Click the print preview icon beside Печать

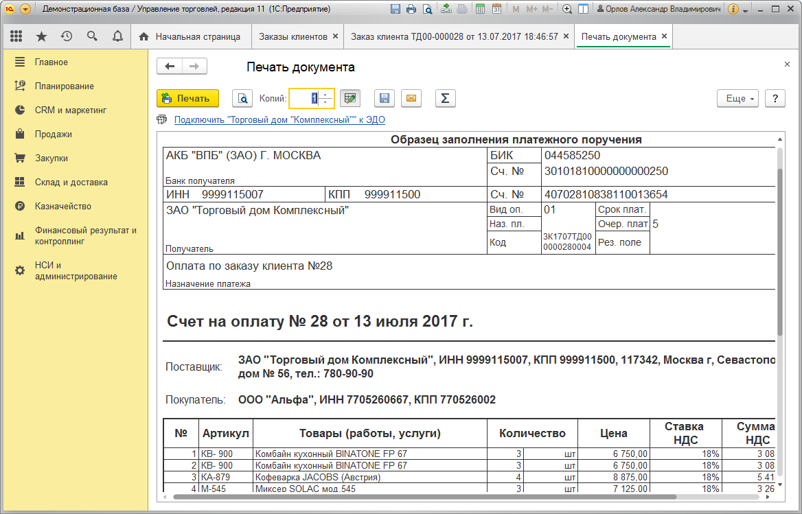point(242,98)
